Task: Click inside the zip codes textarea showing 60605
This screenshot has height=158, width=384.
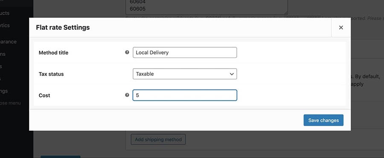Action: (x=207, y=7)
